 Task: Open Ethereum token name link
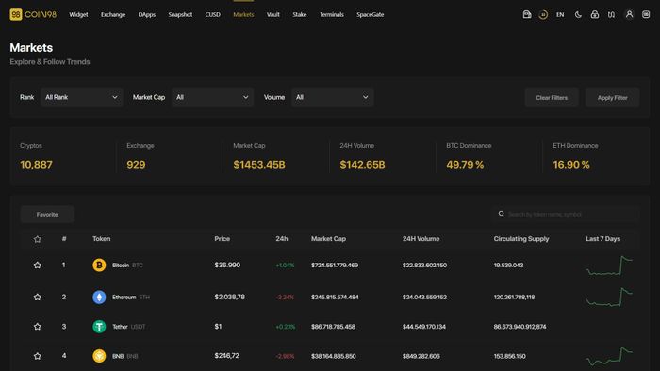(124, 297)
